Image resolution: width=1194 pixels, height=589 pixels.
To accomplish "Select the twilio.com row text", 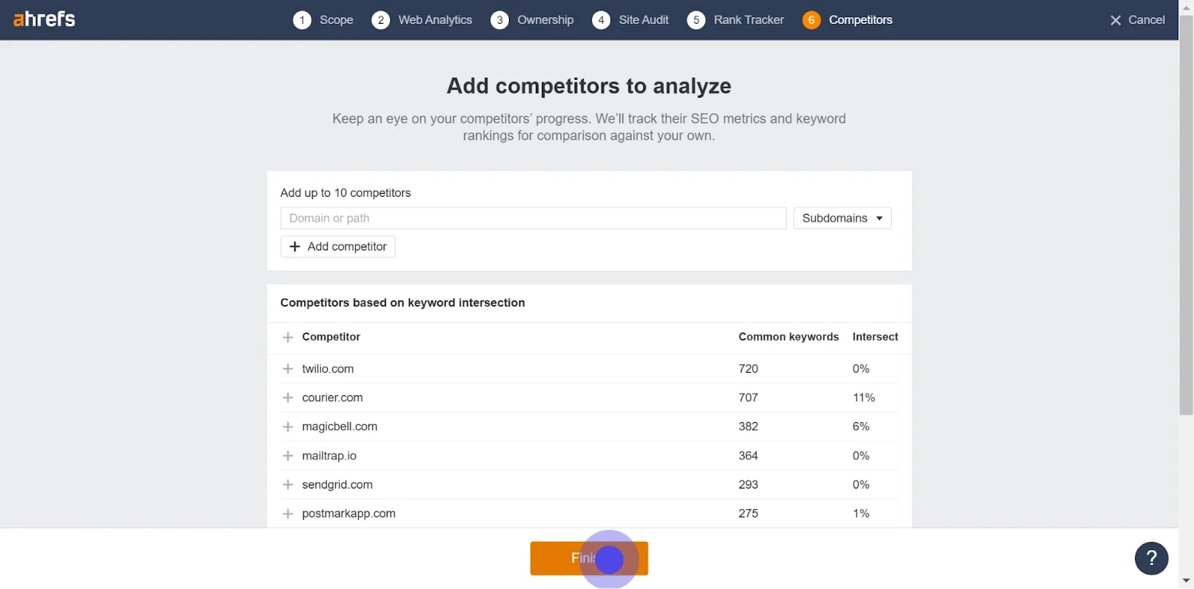I will click(328, 369).
